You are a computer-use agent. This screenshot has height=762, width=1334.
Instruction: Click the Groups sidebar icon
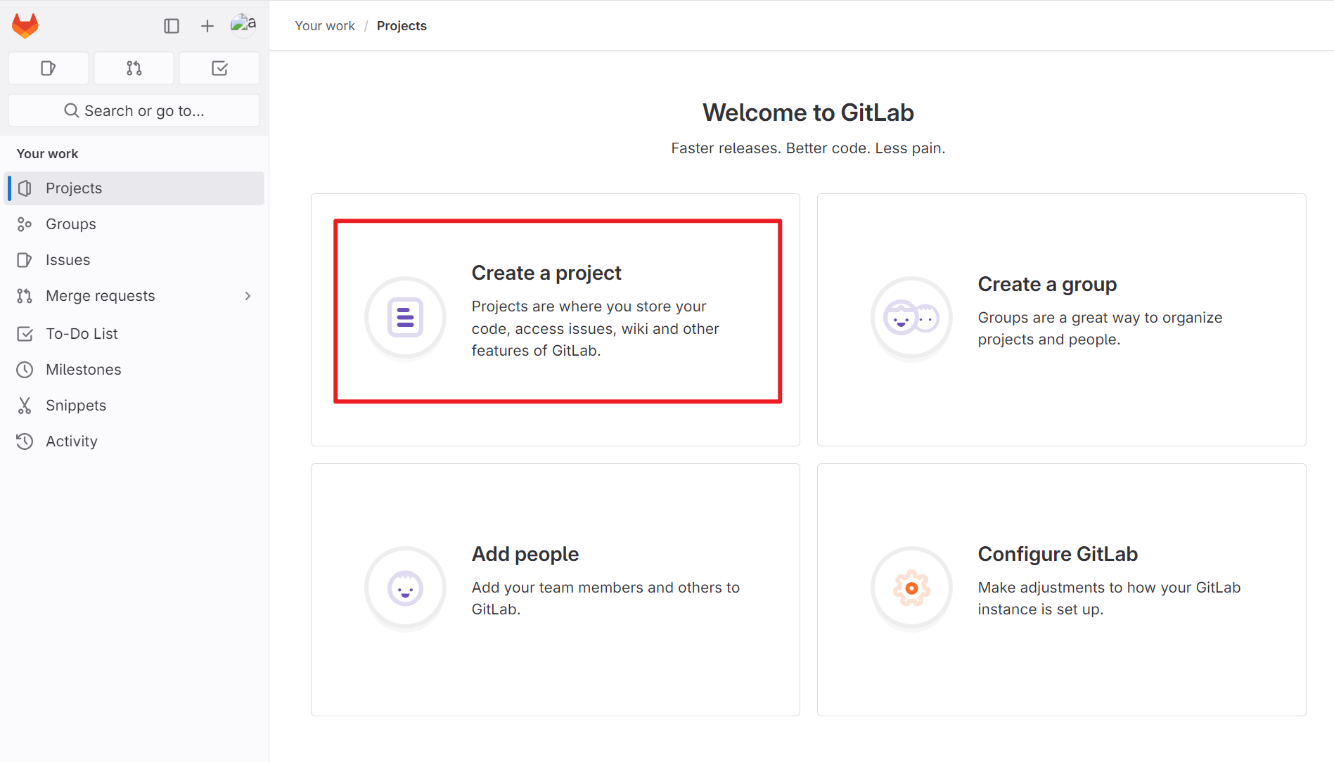coord(25,224)
